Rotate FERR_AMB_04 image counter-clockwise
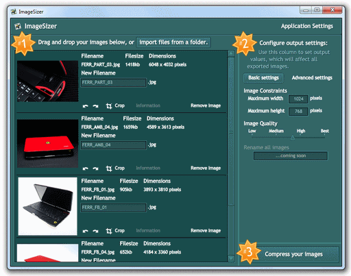Screen dimensions: 351x276 tap(86, 168)
